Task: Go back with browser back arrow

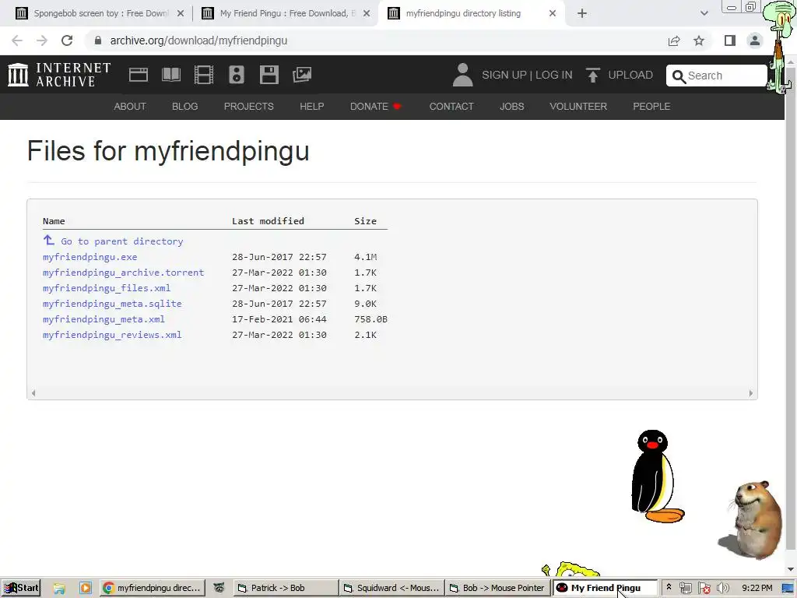Action: point(17,40)
